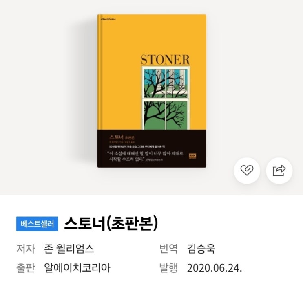Viewport: 303px width, 283px height.
Task: Click the 번역 label
Action: 168,249
